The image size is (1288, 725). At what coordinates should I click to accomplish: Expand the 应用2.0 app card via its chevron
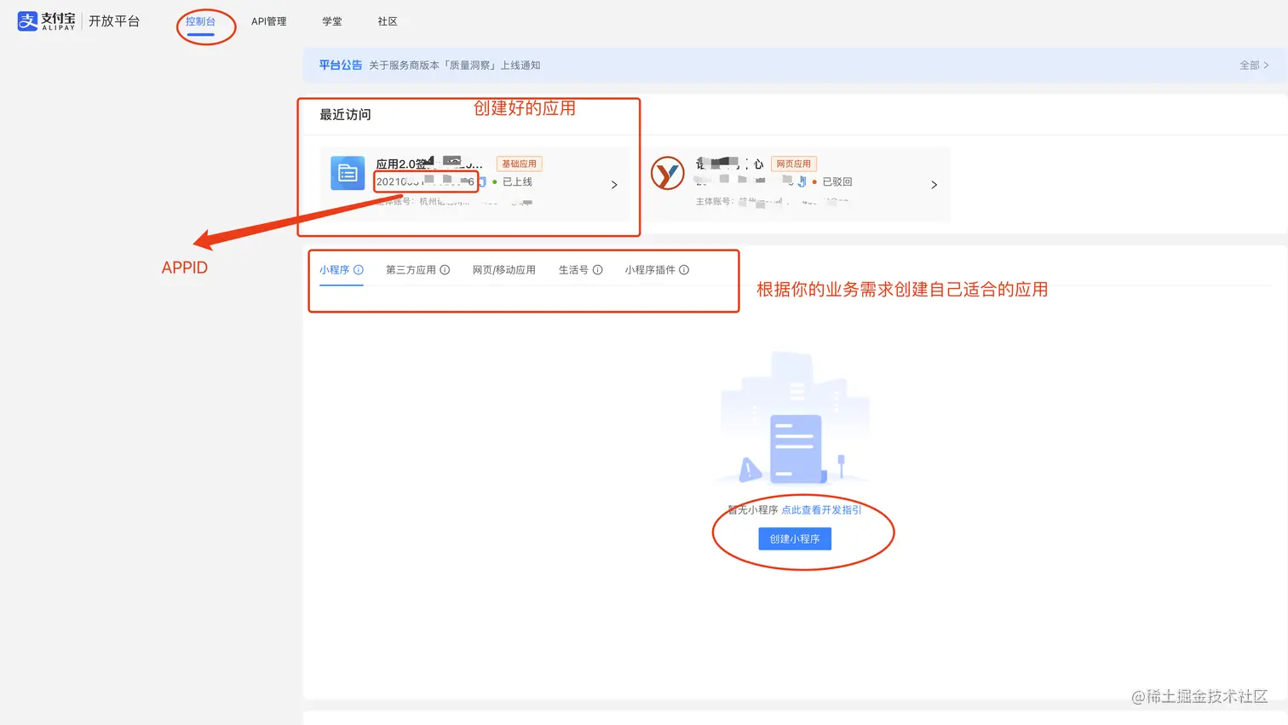click(x=614, y=184)
